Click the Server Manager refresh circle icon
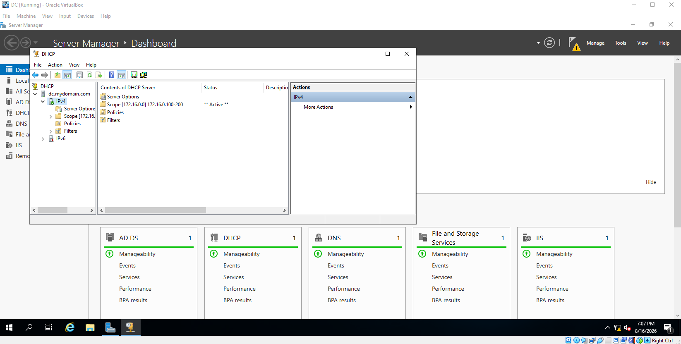 (x=549, y=43)
